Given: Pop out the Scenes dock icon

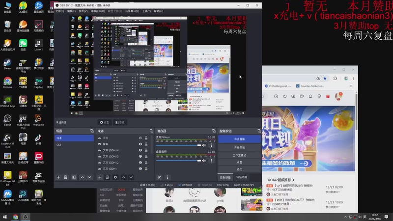Looking at the screenshot, I should (x=92, y=131).
